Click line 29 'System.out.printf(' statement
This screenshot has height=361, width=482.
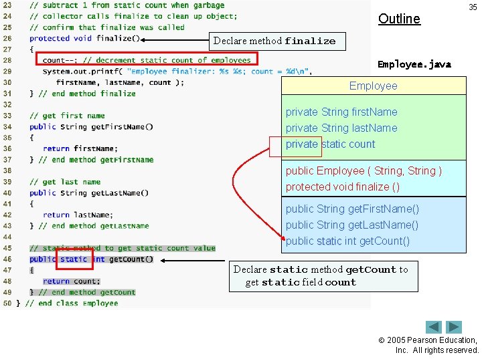(x=177, y=72)
